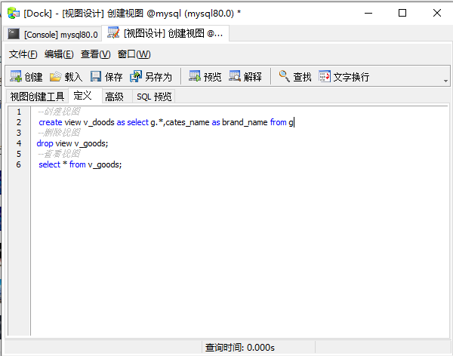Close the Dock window
This screenshot has height=356, width=453.
pos(437,13)
